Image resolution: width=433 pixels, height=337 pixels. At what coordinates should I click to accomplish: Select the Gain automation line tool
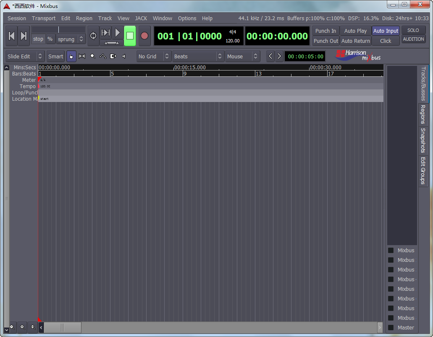(x=103, y=56)
